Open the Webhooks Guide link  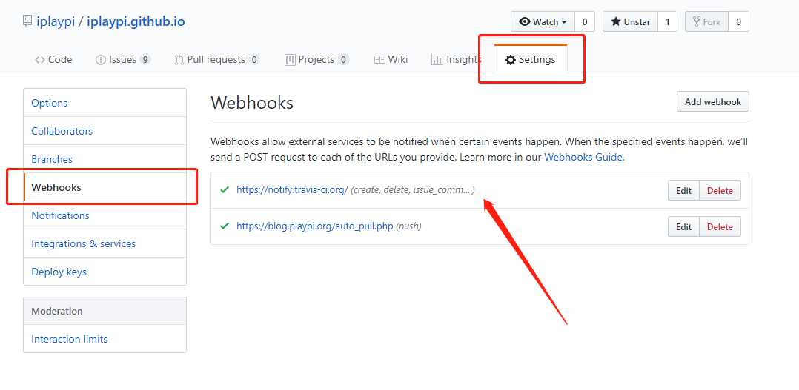tap(583, 157)
